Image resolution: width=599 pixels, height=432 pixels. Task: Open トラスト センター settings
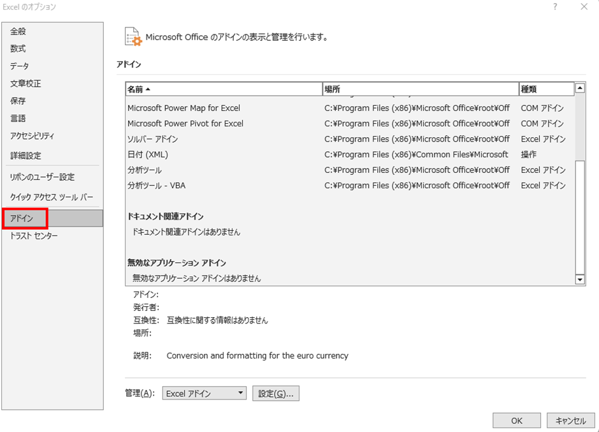(34, 236)
